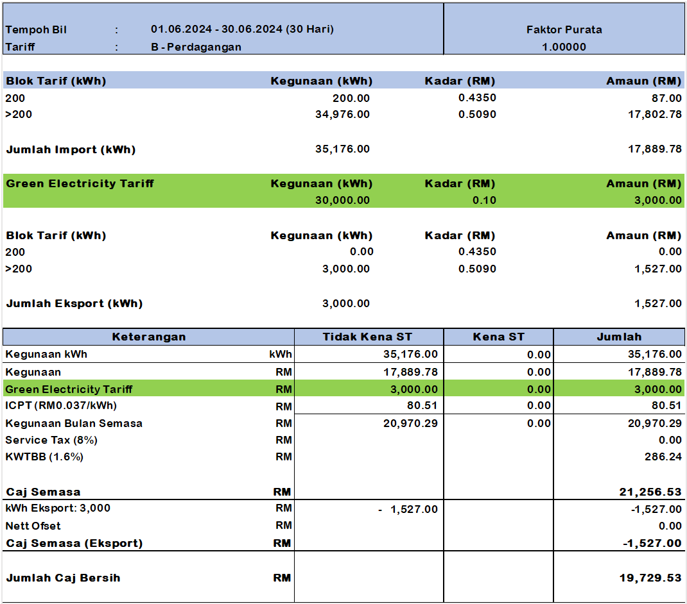Select the ICPT (RM0.037/kWh) row label
Viewport: 687px width, 604px height.
tap(61, 405)
